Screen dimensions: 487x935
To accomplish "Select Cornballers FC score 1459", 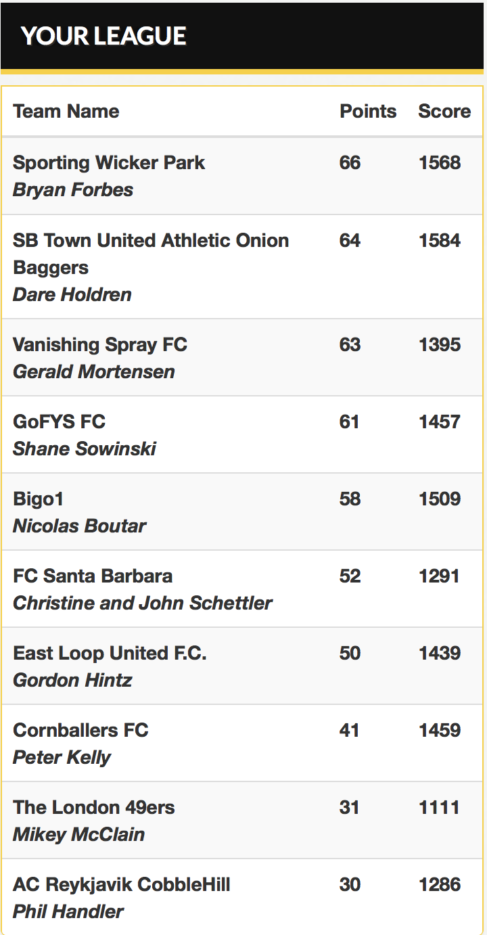I will pos(440,731).
